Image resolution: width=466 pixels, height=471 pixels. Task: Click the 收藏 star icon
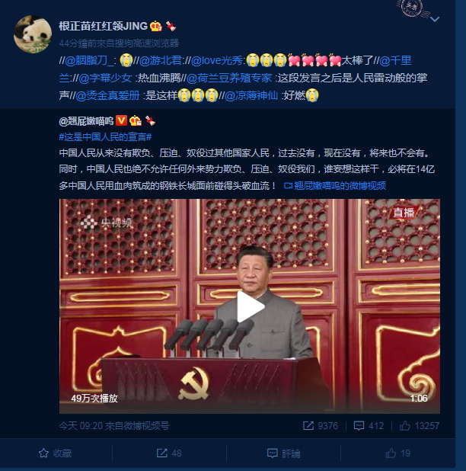pos(44,453)
